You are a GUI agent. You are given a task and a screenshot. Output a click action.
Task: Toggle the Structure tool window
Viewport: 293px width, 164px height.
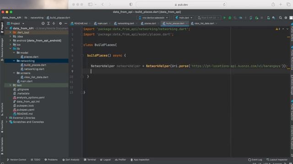coord(2,109)
